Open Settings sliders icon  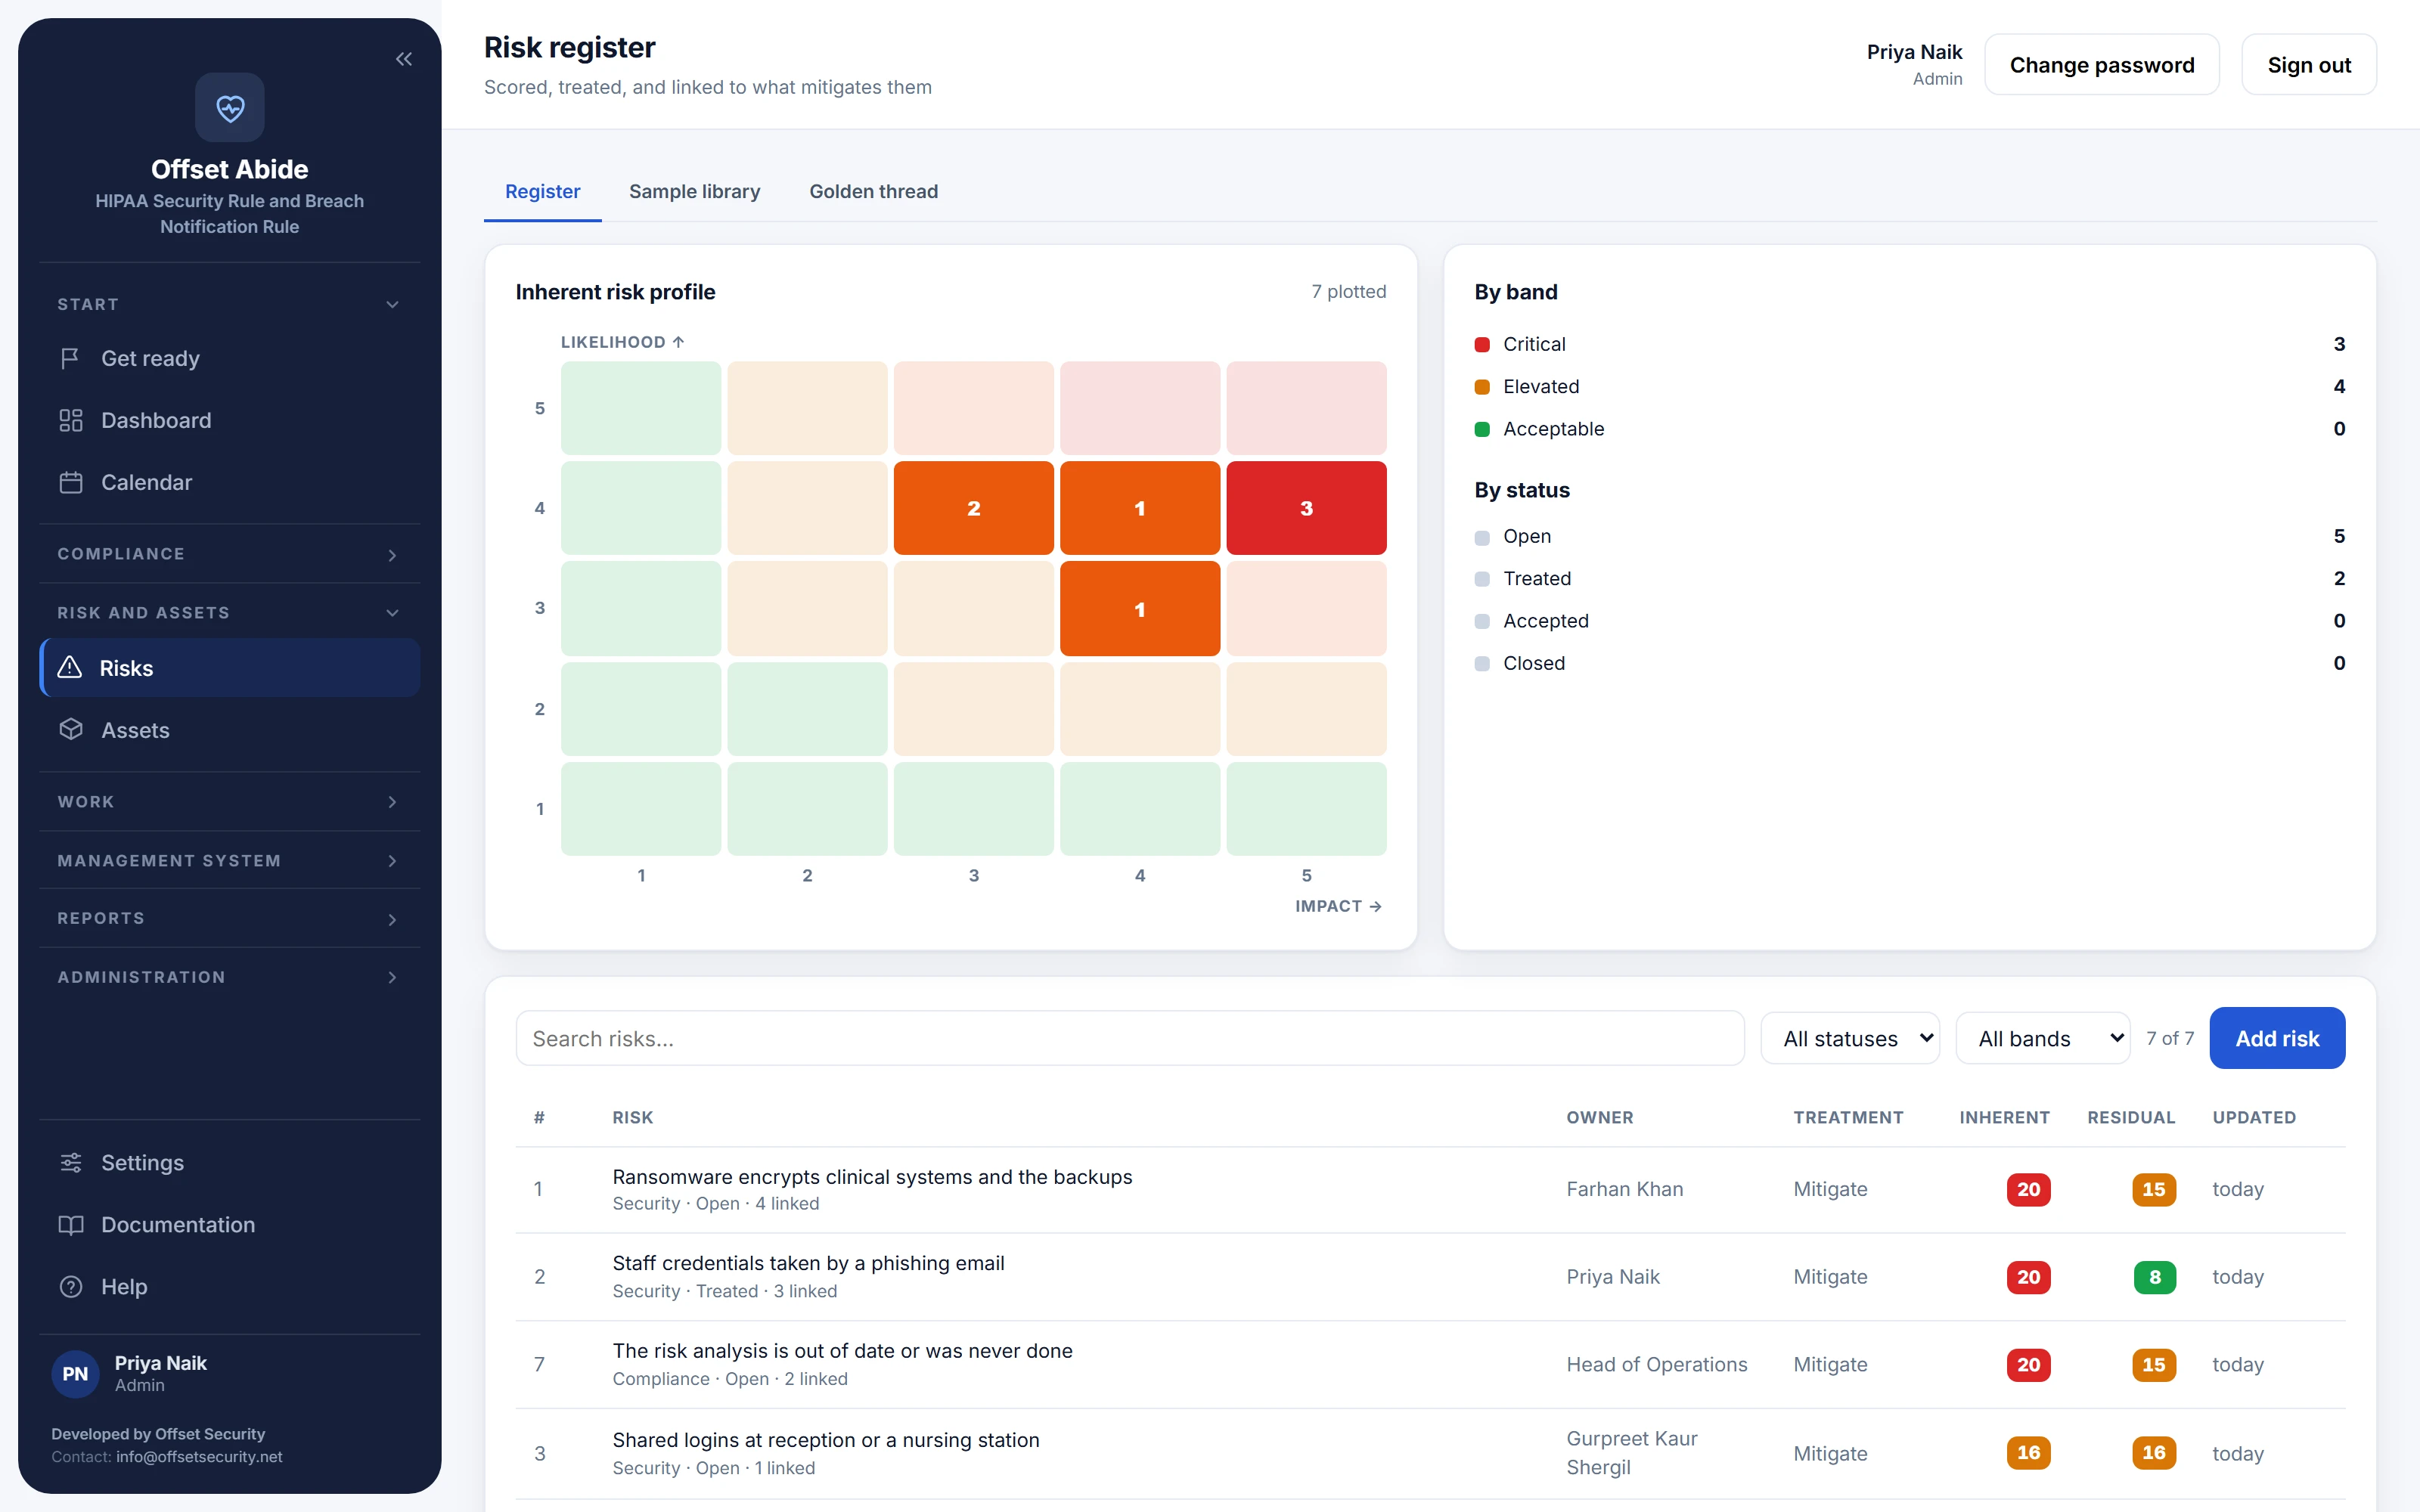70,1162
